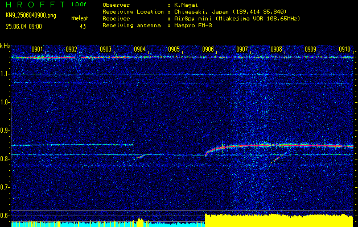The image size is (358, 227).
Task: Select the file name KN9_2506040900.png
Action: pos(31,15)
